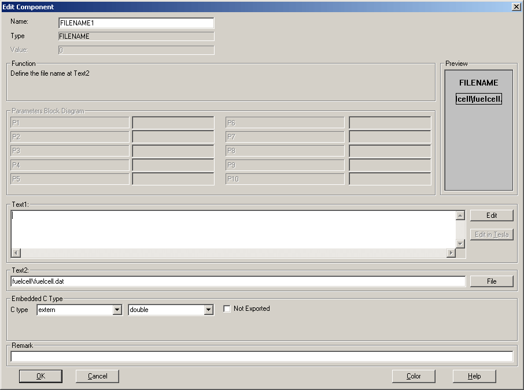524x390 pixels.
Task: Click the Text1 scroll up arrow
Action: pyautogui.click(x=460, y=216)
